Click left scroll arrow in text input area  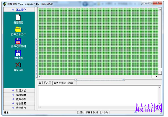tap(40, 107)
